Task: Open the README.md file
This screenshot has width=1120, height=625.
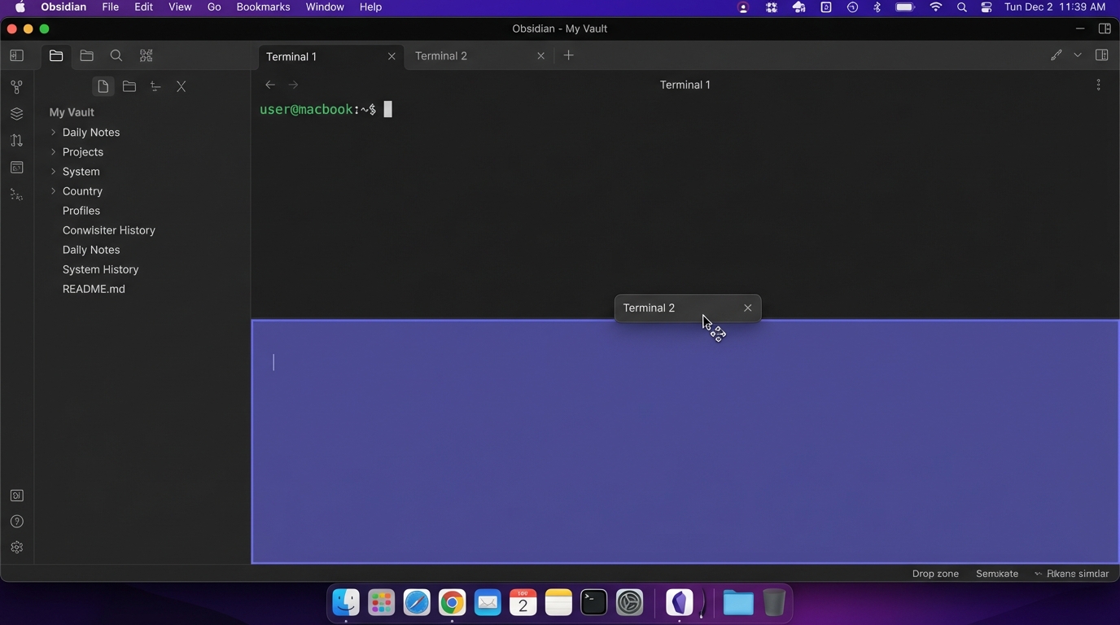Action: point(94,289)
